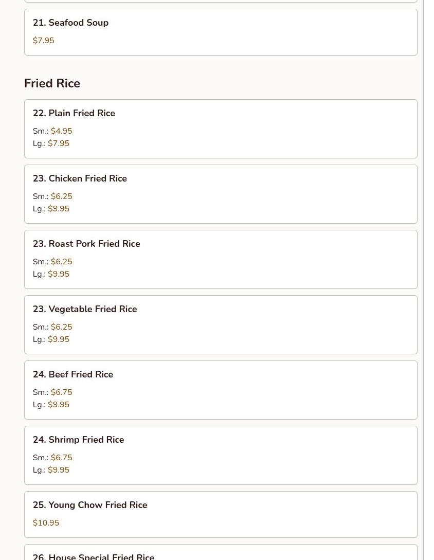Open the Chicken Fried Rice item
Viewport: 434px width, 560px height.
[80, 178]
